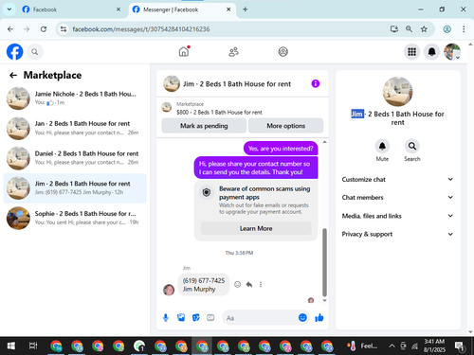Open the Groups icon in top navigation
This screenshot has height=355, width=474.
point(283,52)
